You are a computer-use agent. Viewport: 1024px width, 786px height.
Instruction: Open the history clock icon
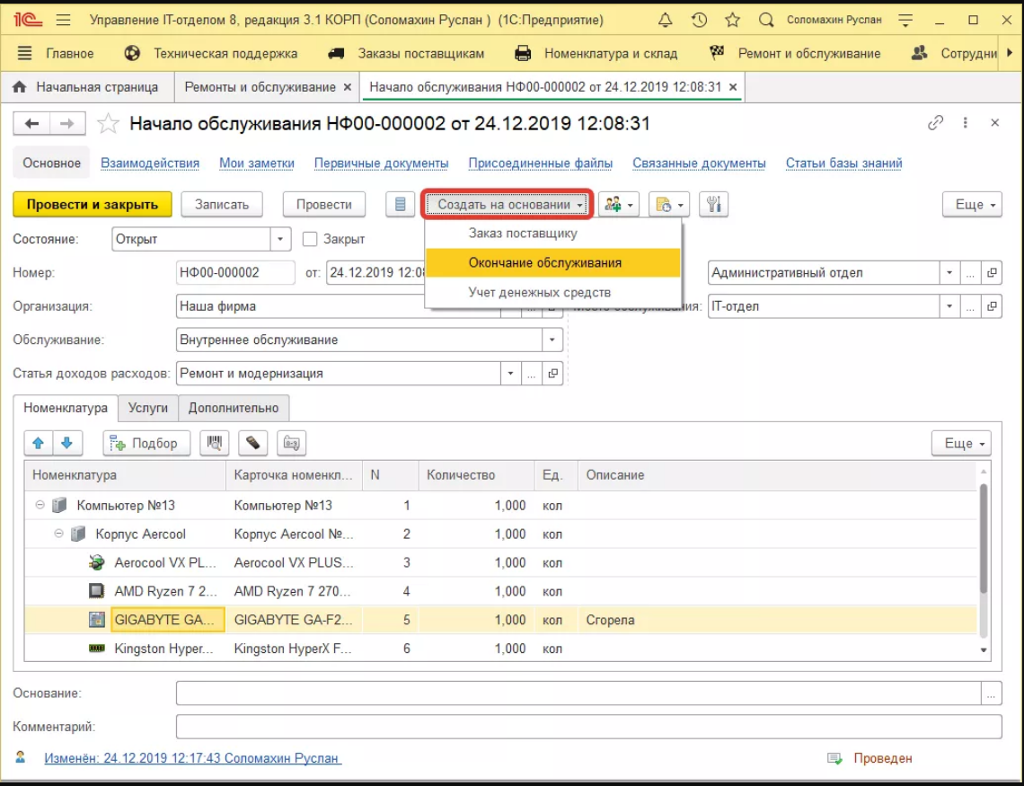(x=699, y=20)
